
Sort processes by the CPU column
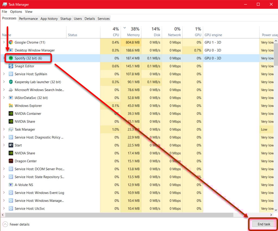click(x=110, y=32)
